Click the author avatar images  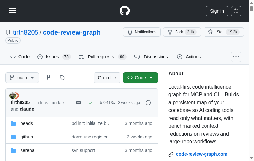point(14,96)
